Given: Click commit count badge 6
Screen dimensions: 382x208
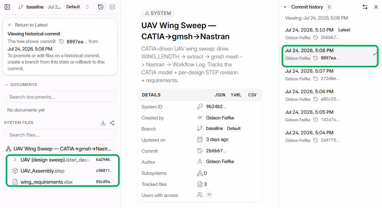Looking at the screenshot, I should tap(329, 7).
